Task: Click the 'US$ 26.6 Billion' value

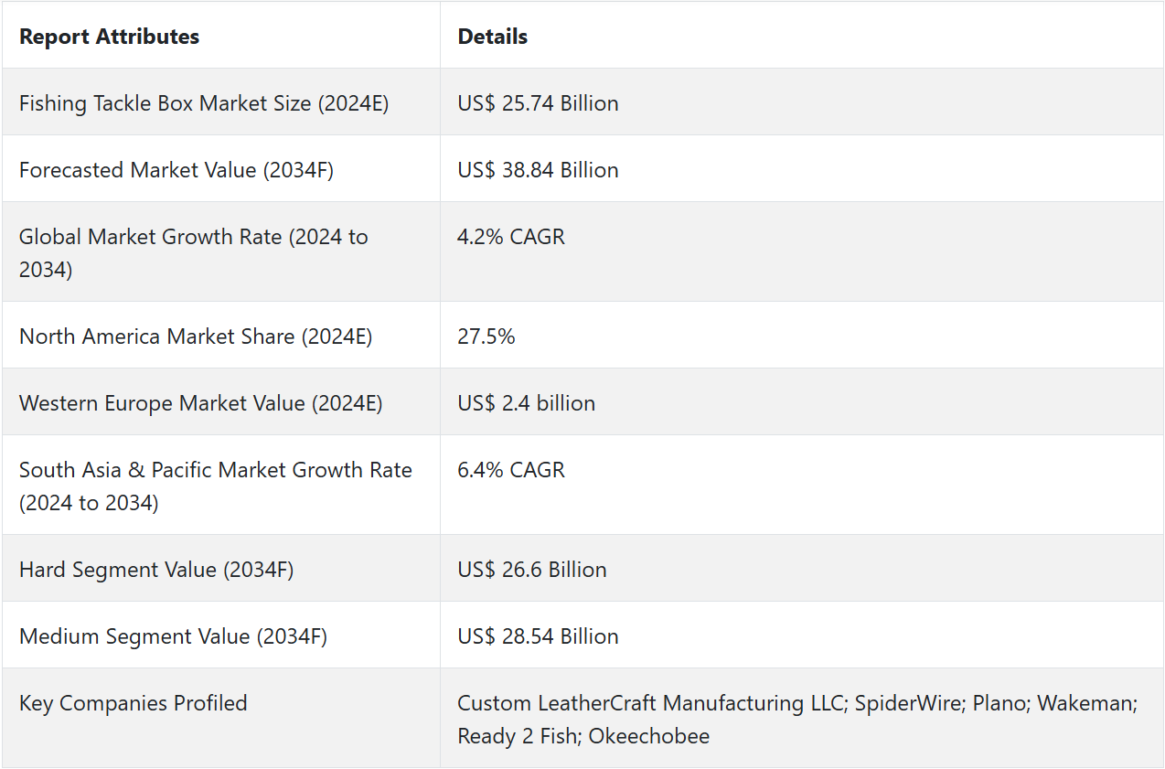Action: tap(531, 570)
